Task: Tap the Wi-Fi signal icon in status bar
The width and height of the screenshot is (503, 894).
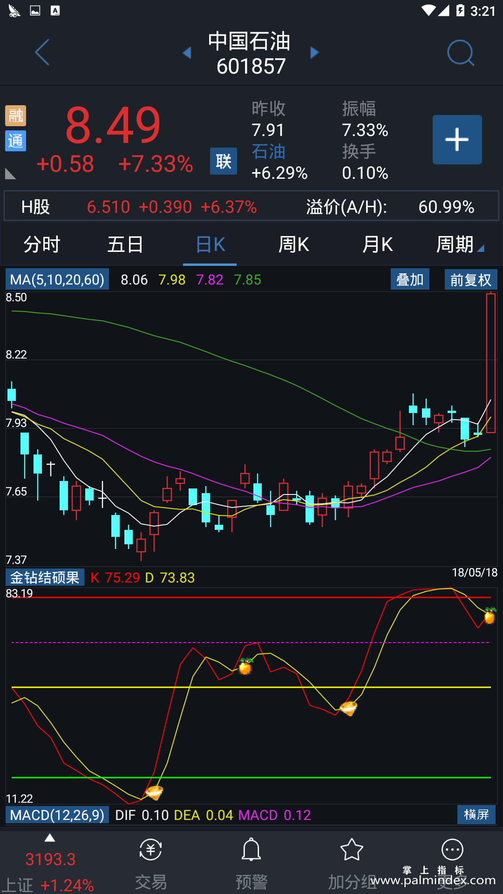Action: 428,10
